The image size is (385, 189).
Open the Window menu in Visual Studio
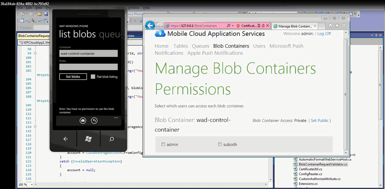pos(133,8)
